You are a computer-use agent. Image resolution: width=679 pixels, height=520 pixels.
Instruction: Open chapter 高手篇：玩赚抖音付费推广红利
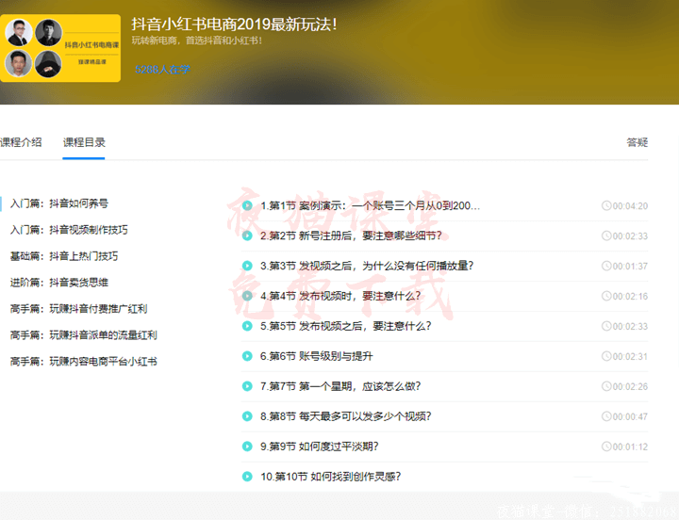[x=79, y=309]
